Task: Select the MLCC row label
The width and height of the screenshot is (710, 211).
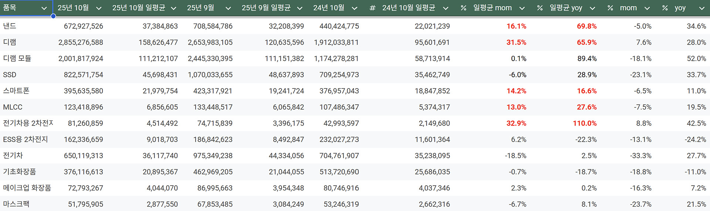Action: 13,107
